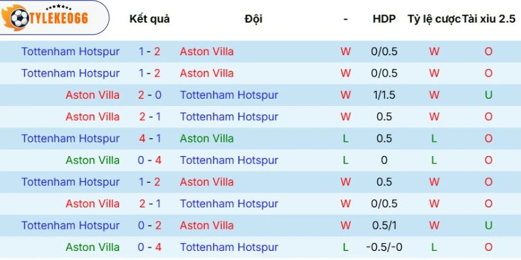The image size is (521, 260).
Task: Open the 4 - 1 match score
Action: click(150, 138)
